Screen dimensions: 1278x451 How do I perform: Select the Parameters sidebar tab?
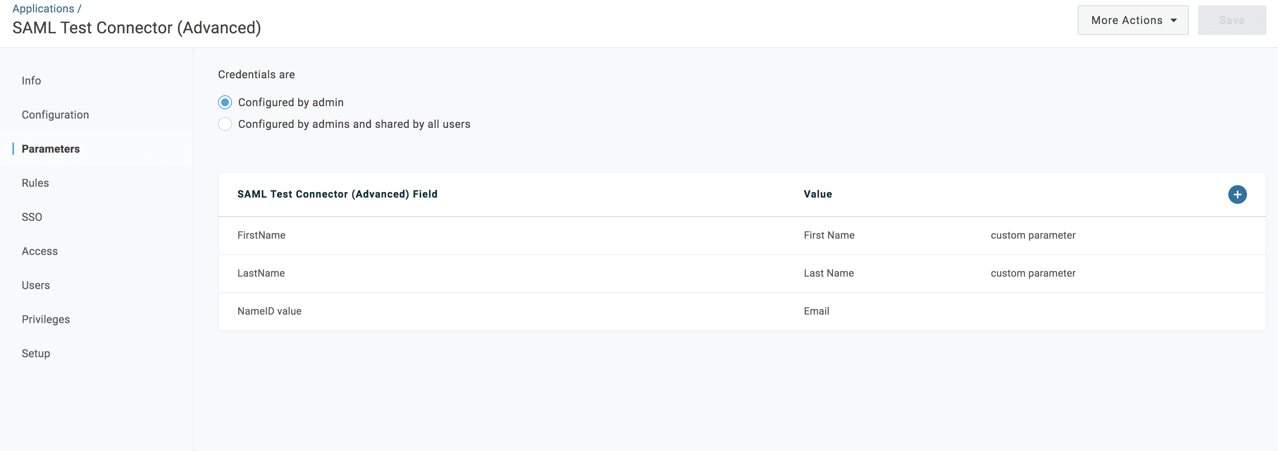click(50, 149)
